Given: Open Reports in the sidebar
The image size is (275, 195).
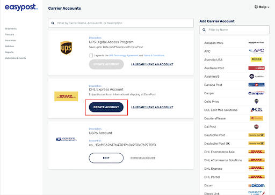Looking at the screenshot, I should pos(9,52).
